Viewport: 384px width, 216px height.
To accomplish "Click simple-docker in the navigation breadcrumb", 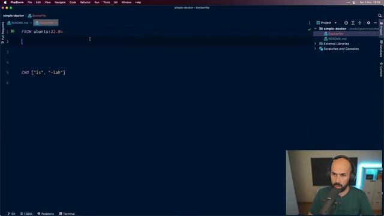I will click(14, 16).
